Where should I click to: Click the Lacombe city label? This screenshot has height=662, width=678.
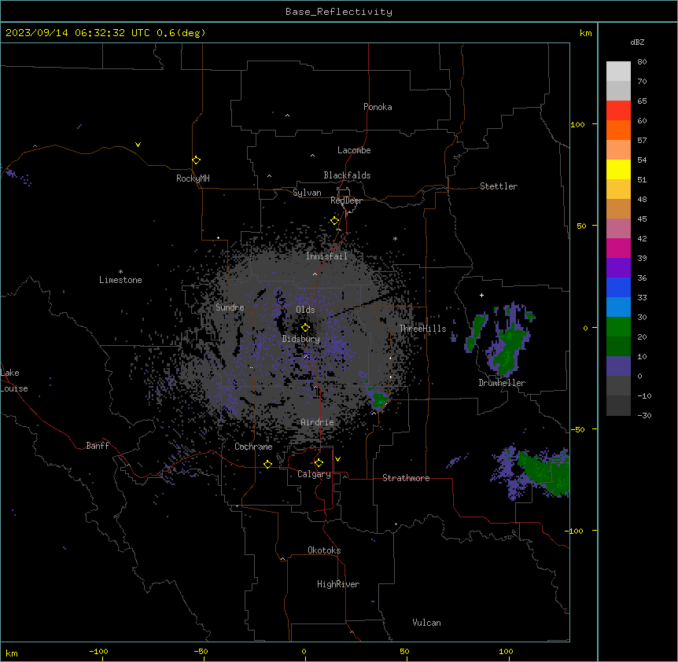pyautogui.click(x=354, y=150)
